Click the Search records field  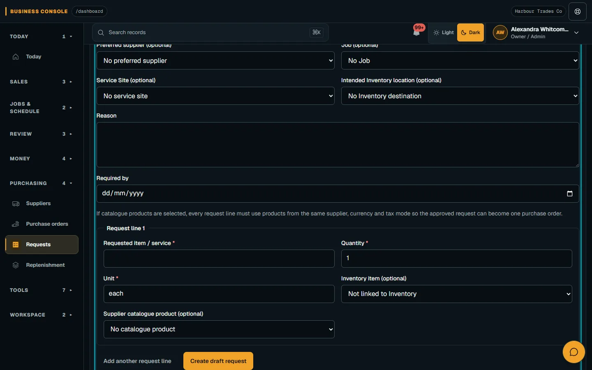pos(210,32)
